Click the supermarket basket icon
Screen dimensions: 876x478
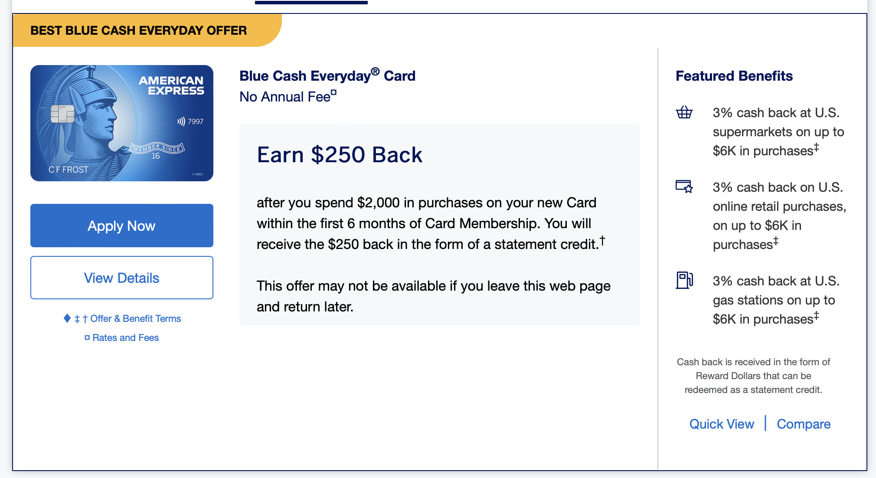tap(684, 112)
